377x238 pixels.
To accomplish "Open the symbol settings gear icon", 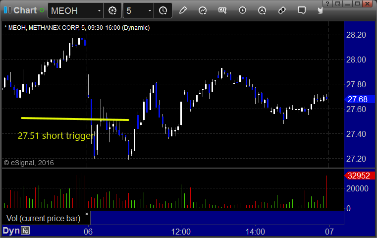I will (x=112, y=10).
